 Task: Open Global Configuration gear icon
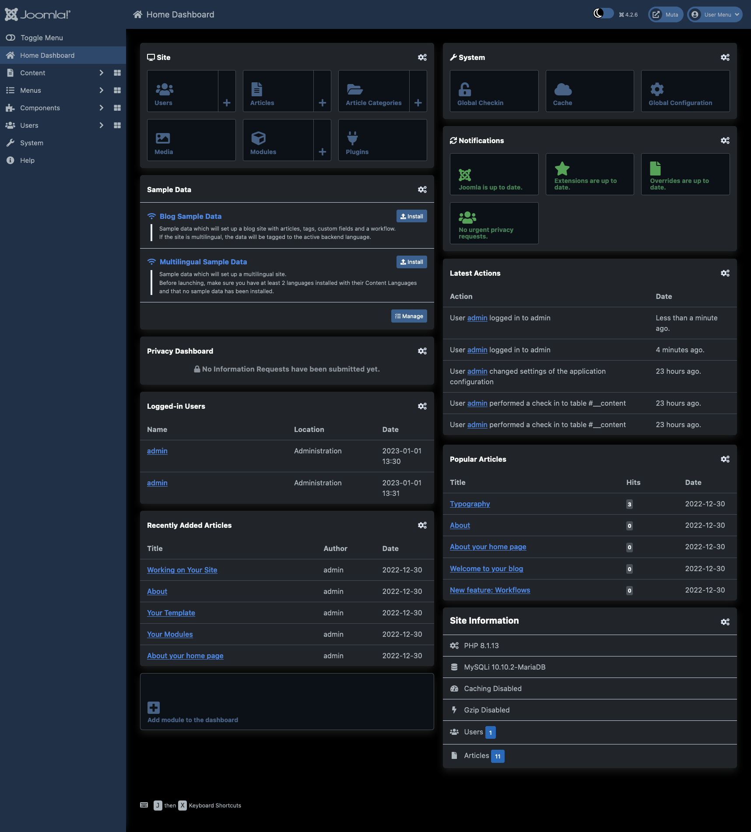656,90
